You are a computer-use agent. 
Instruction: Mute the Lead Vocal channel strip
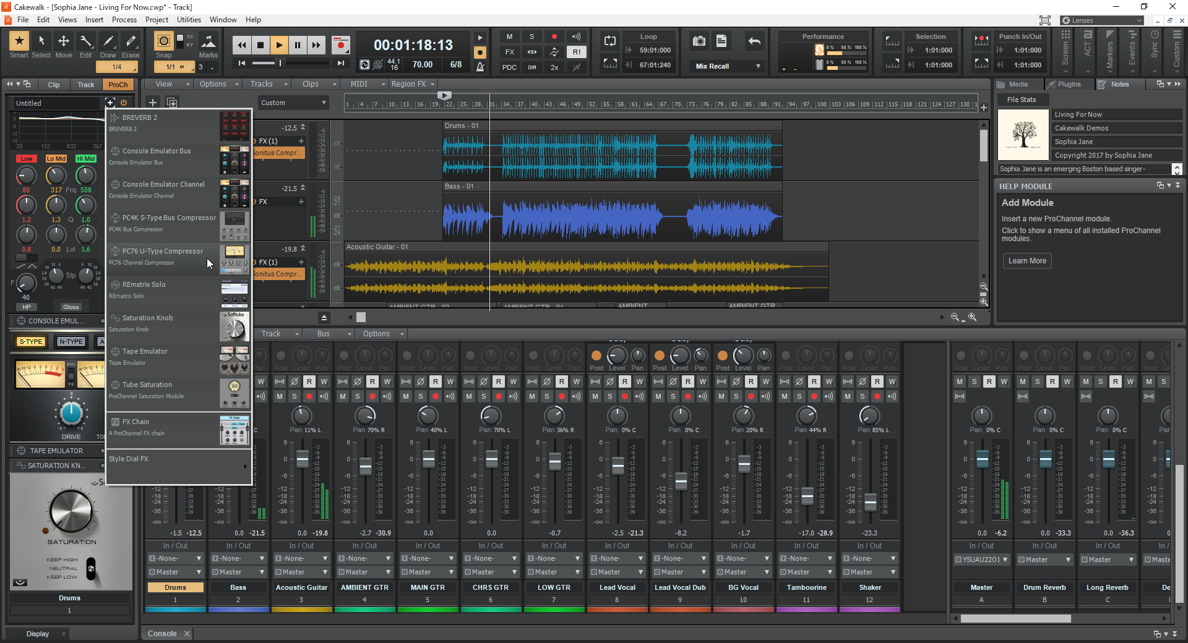click(x=595, y=396)
